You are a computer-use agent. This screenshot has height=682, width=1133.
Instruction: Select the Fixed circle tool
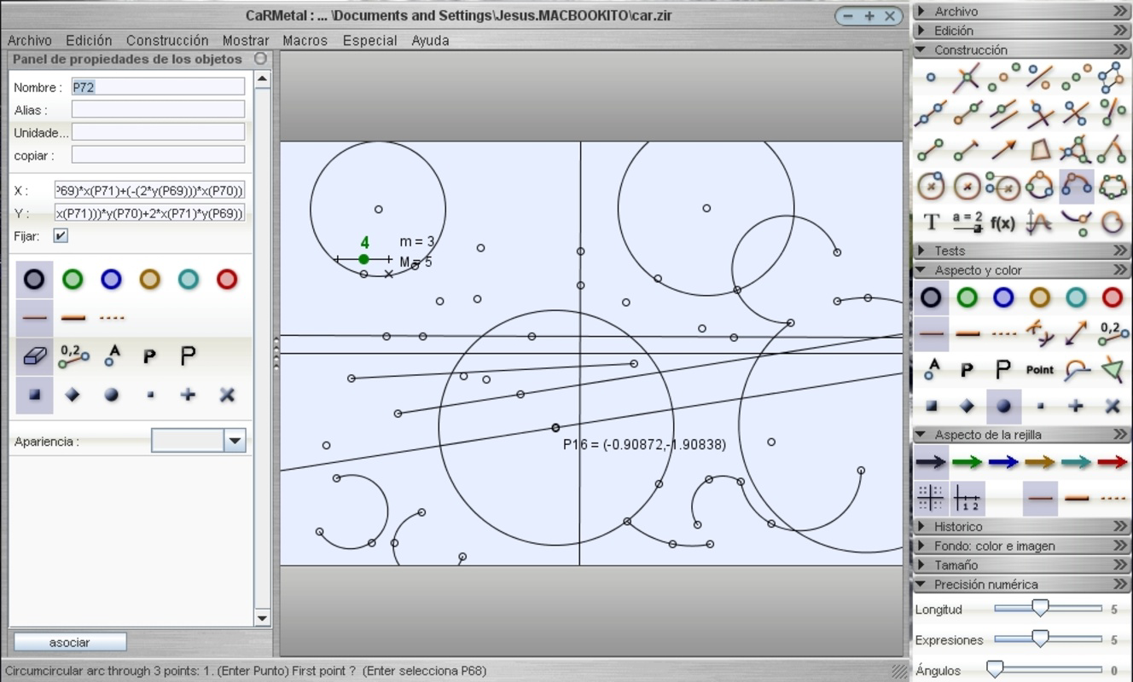[967, 185]
